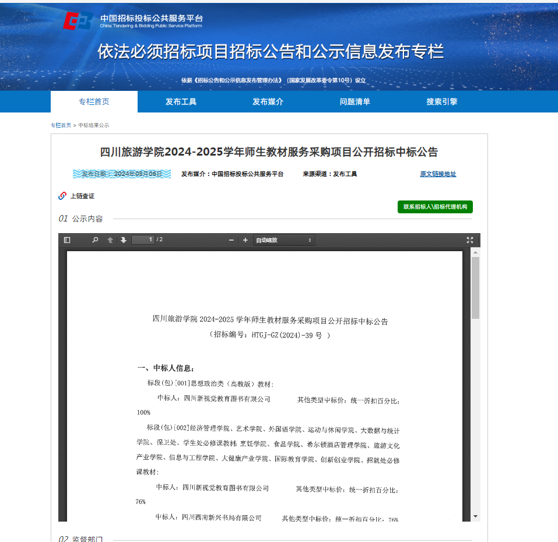Click the 标段(包)[001] line in PDF
This screenshot has height=542, width=558.
210,383
